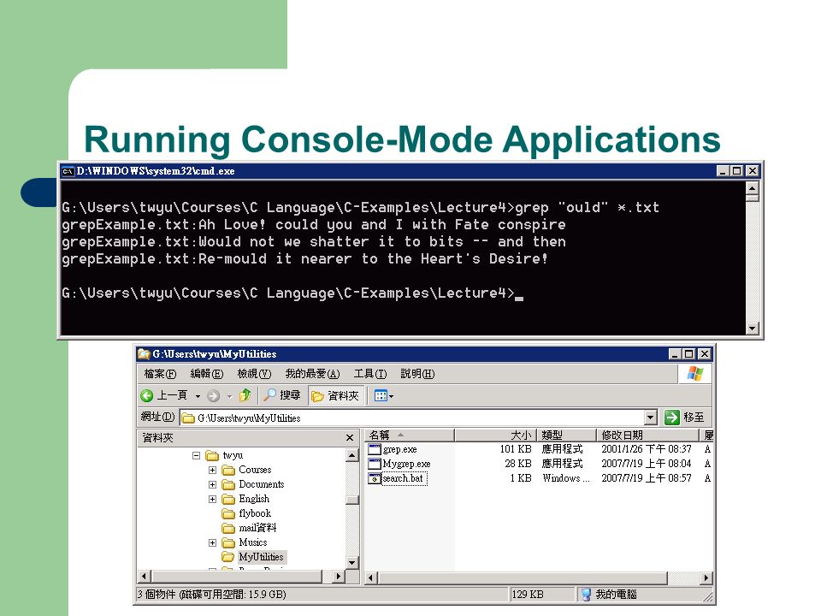This screenshot has width=821, height=616.
Task: Click the 28 KB size of Mygrep.exe
Action: 518,464
